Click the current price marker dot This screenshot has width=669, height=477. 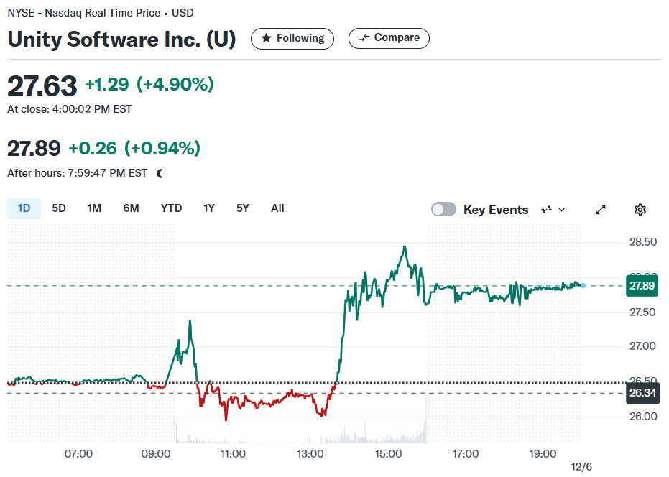click(x=583, y=285)
